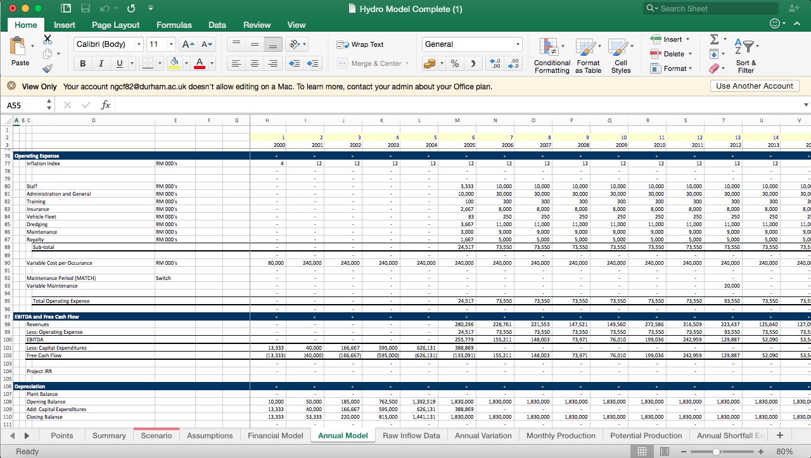
Task: Open Sort & Filter options
Action: pyautogui.click(x=746, y=57)
